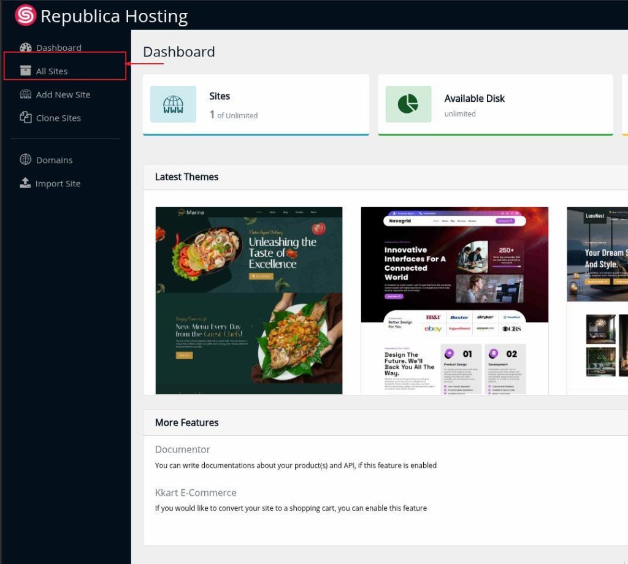Click the Import Site upload icon
Image resolution: width=628 pixels, height=564 pixels.
coord(25,183)
